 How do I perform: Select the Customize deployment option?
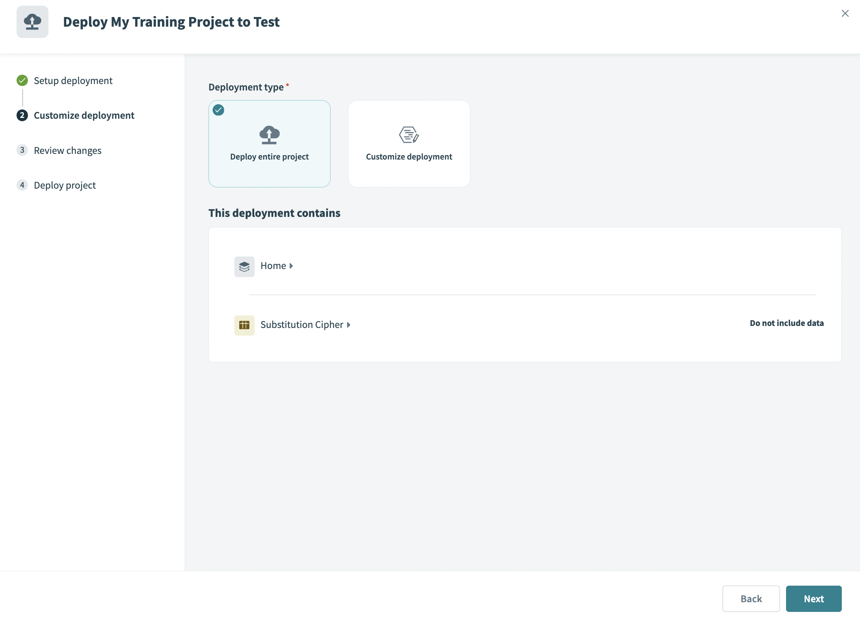[409, 144]
